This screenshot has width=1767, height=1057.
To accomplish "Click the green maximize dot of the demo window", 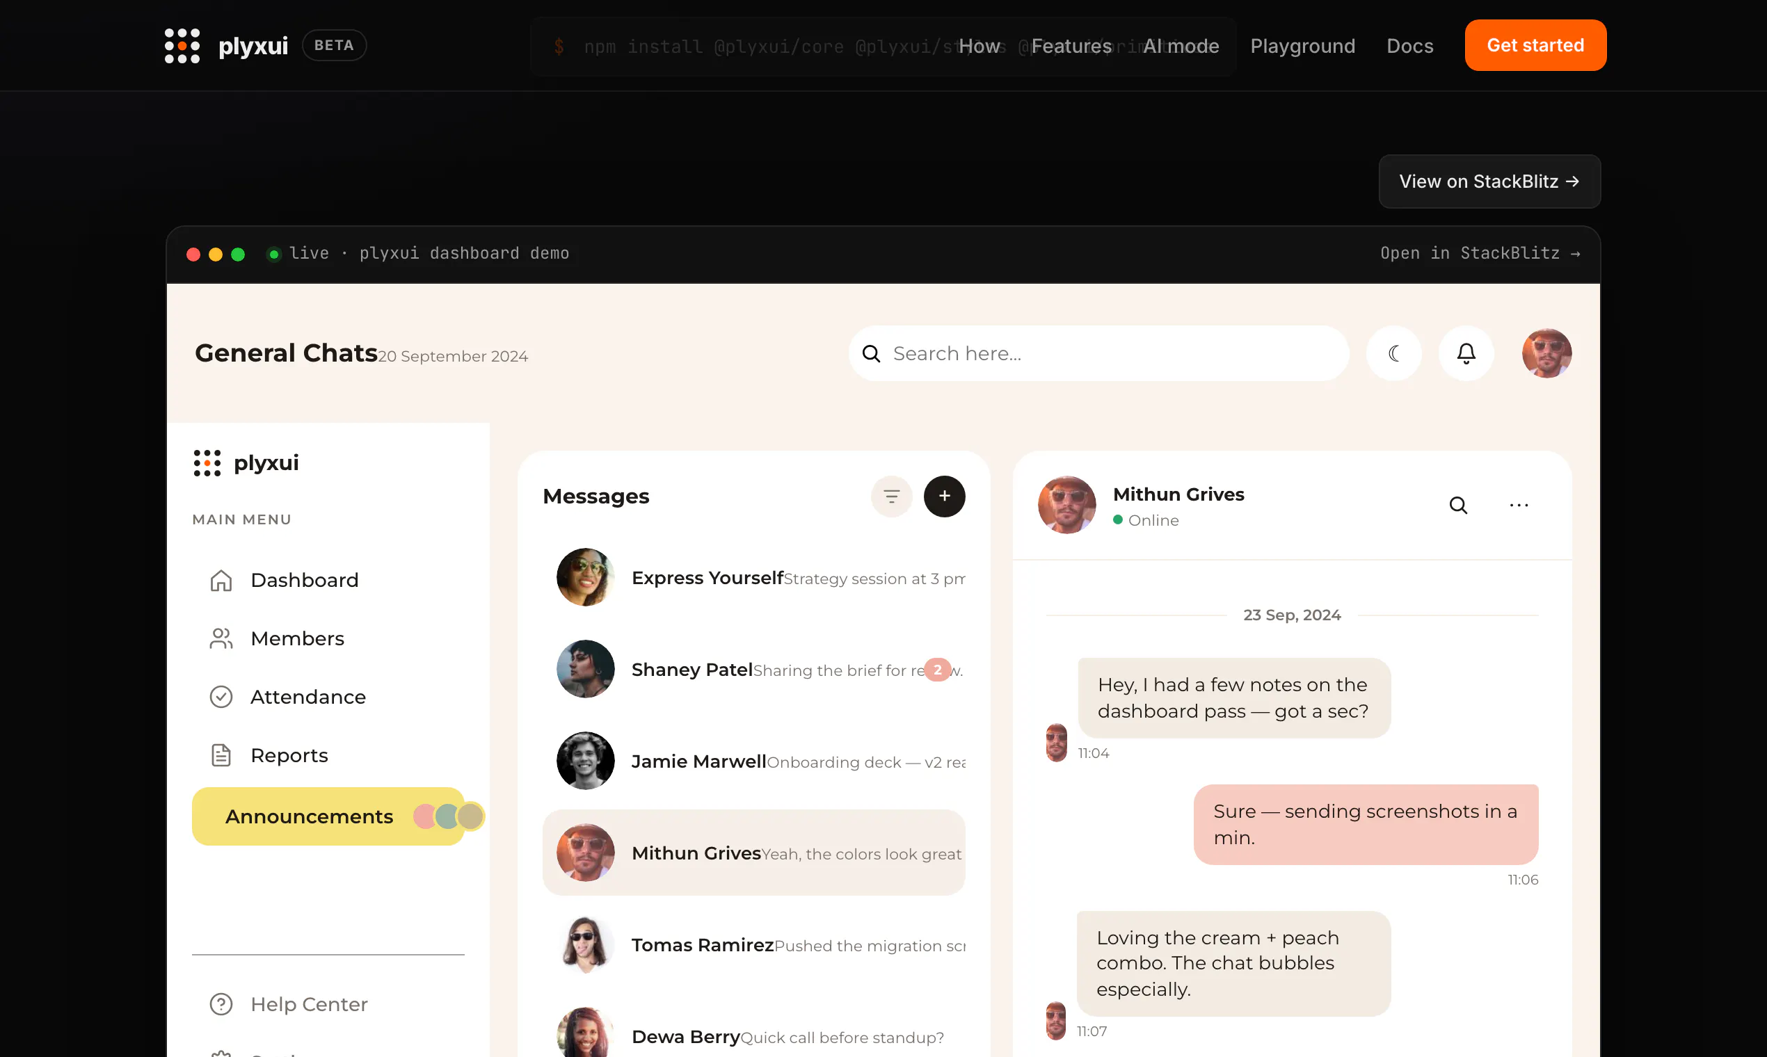I will 238,255.
